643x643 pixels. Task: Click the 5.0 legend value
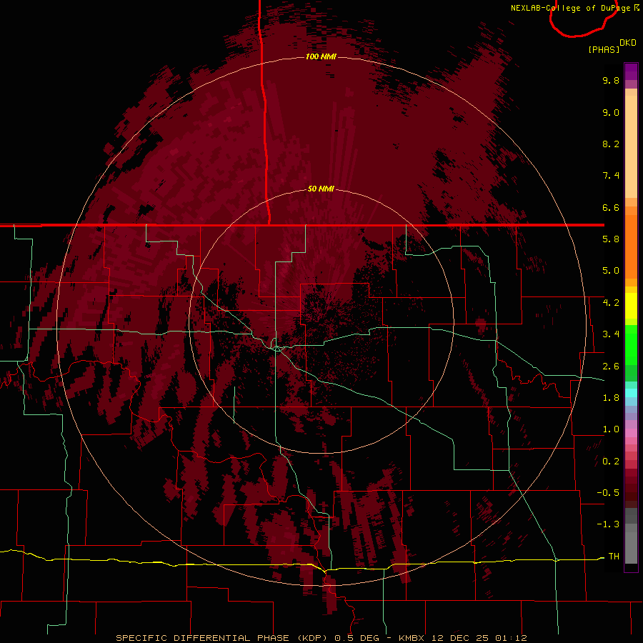611,271
